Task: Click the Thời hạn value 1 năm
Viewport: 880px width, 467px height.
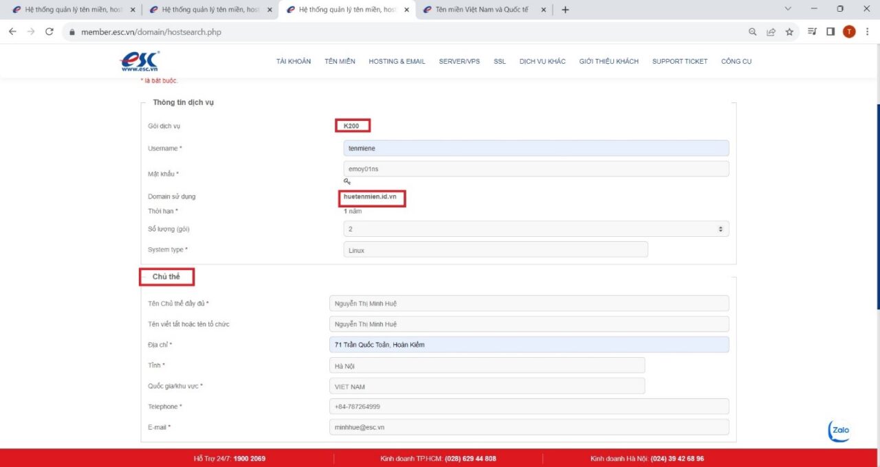Action: (x=353, y=212)
